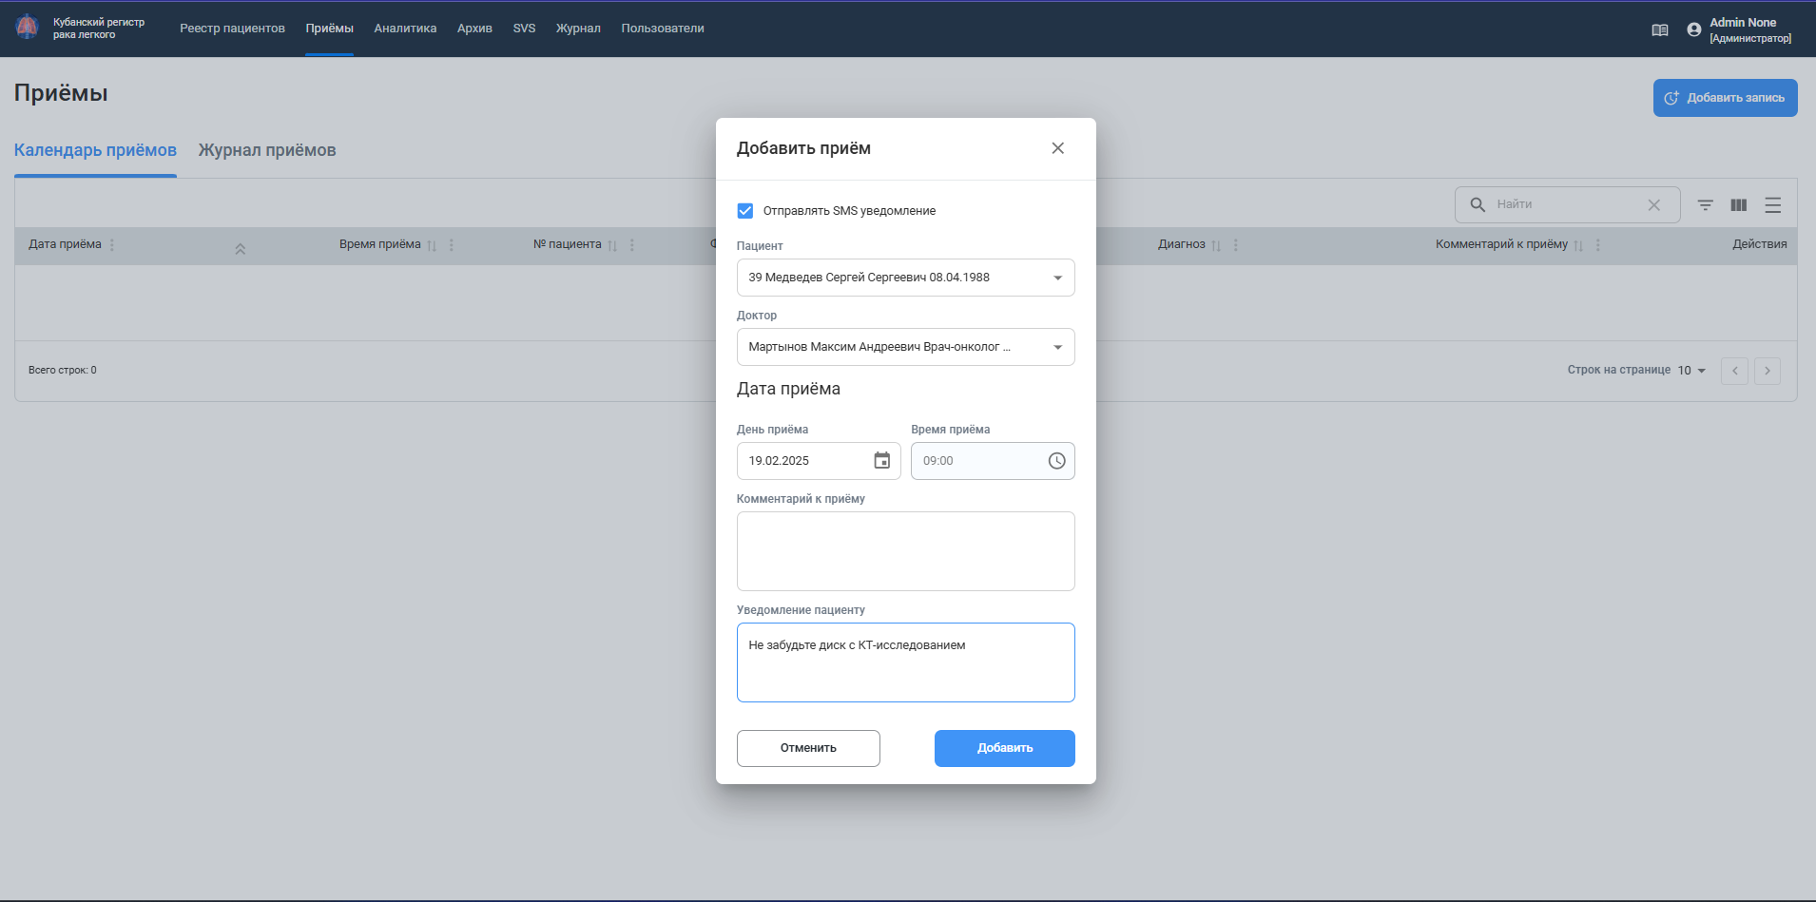Uncheck Отправлять SMS уведомление checkbox

coord(745,211)
